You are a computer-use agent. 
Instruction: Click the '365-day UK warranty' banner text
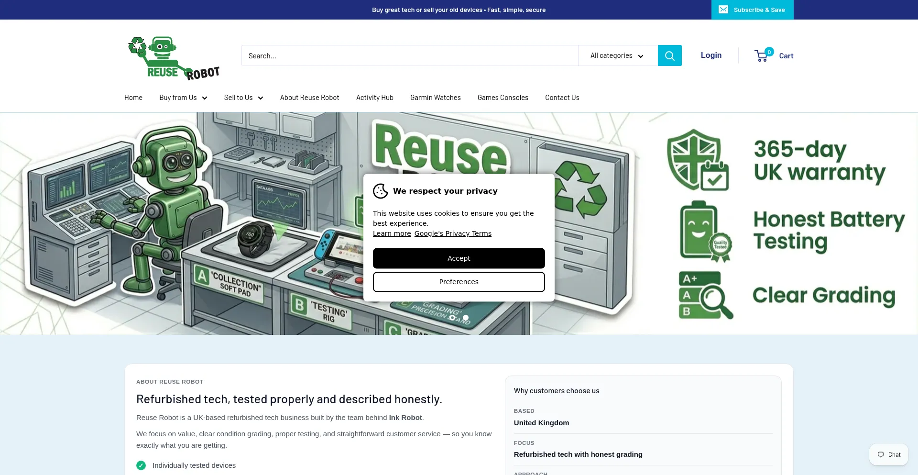tap(820, 161)
